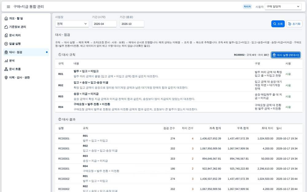Click the 조회 search button

278,24
